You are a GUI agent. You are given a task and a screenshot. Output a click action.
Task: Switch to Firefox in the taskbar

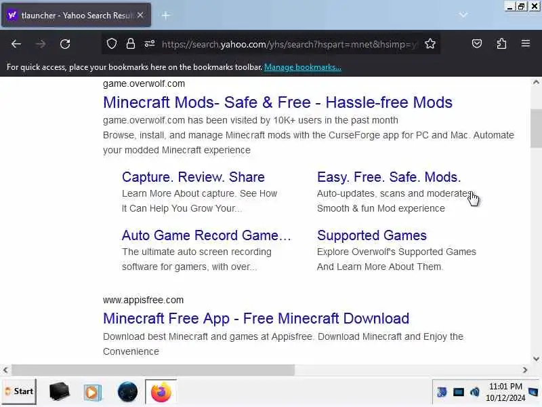[161, 392]
